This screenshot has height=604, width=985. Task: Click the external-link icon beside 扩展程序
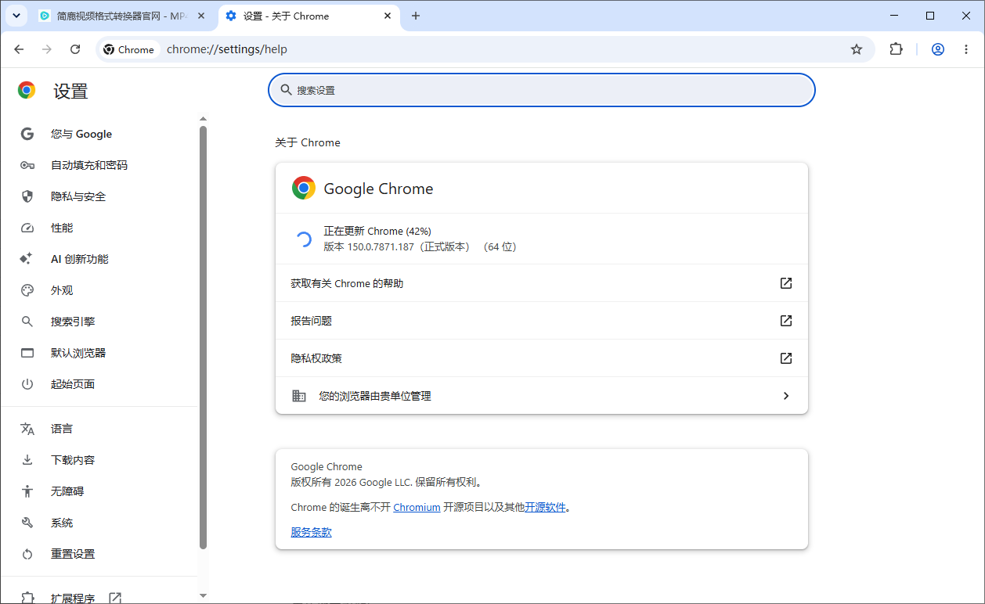(x=115, y=598)
